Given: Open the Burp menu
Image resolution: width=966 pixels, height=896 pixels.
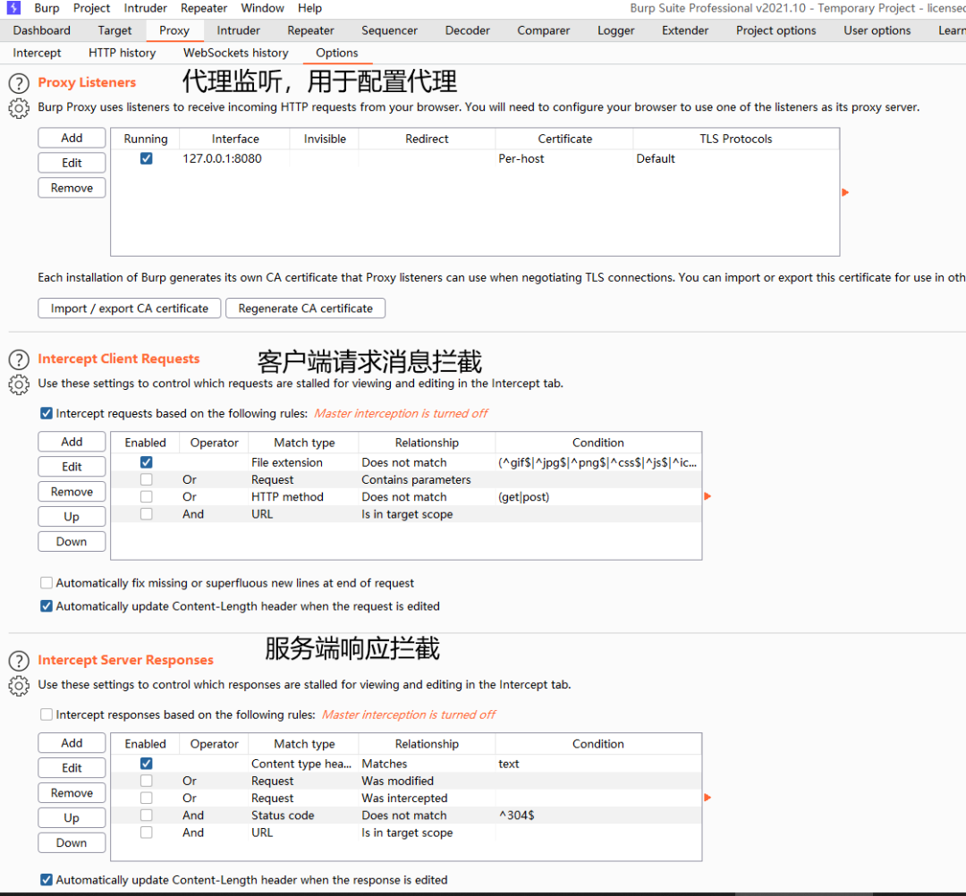Looking at the screenshot, I should tap(47, 8).
